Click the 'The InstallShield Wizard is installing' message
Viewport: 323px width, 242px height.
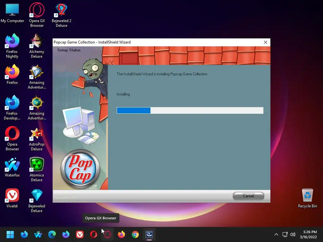click(162, 74)
